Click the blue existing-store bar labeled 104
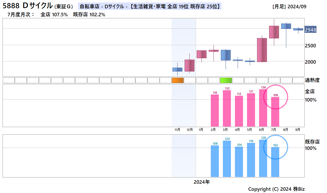The width and height of the screenshot is (327, 193). [239, 162]
